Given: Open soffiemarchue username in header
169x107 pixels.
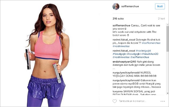Looking at the screenshot, I should (130, 6).
